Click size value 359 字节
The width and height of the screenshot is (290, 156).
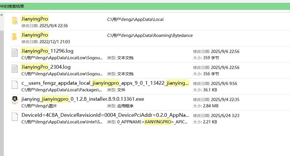click(211, 58)
